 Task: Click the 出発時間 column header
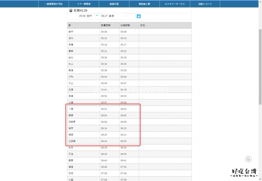125,25
